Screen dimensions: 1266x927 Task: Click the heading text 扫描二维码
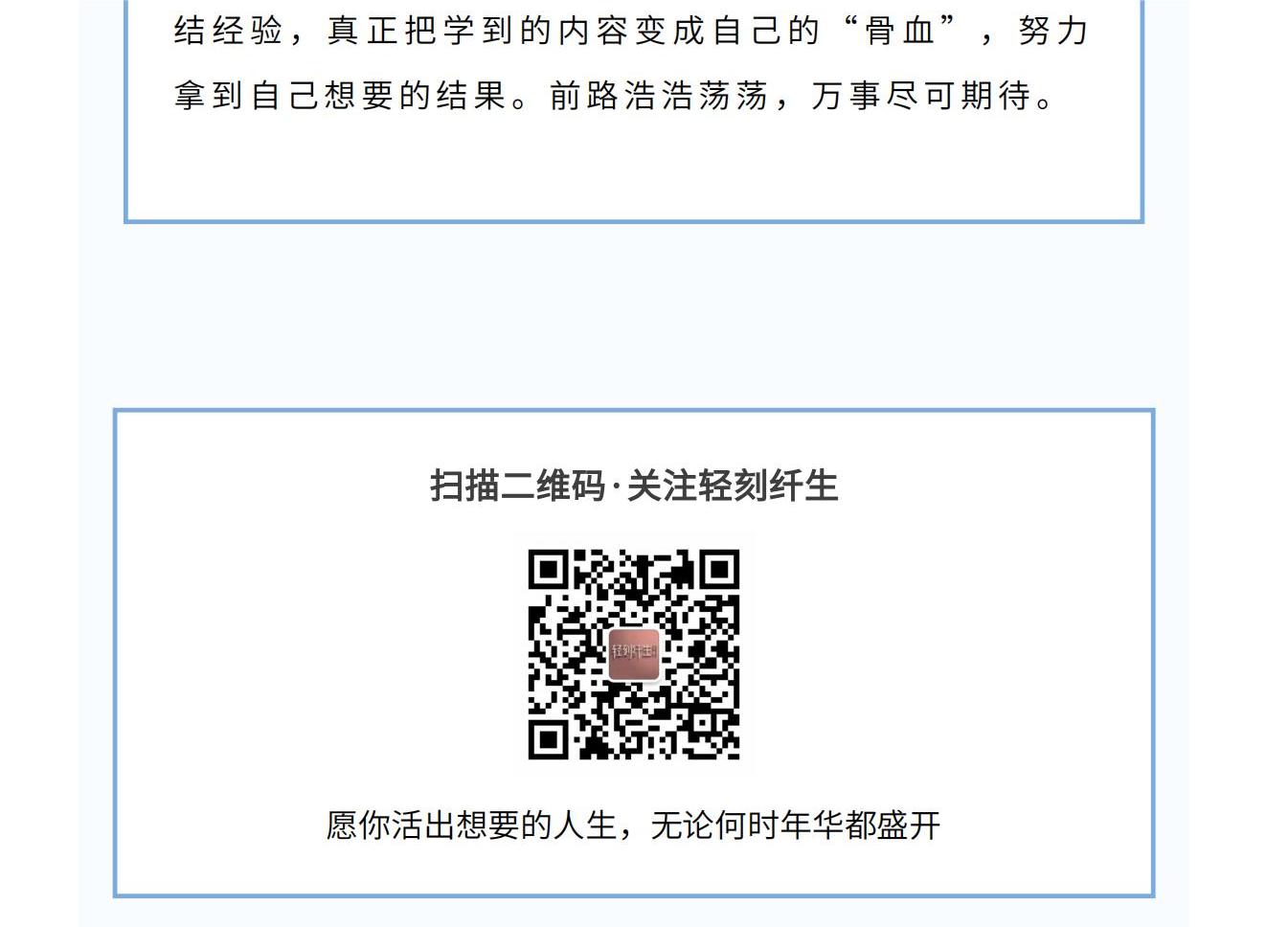(x=519, y=486)
